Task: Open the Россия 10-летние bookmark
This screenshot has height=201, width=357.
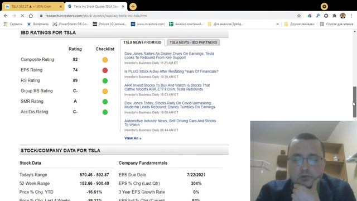Action: click(109, 24)
